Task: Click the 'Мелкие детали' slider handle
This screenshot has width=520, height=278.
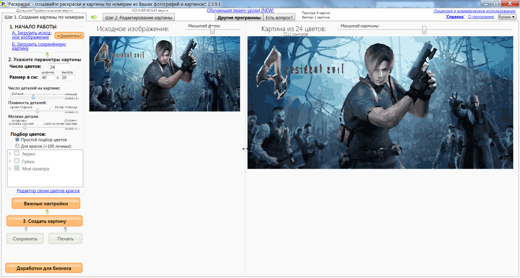Action: pos(25,127)
